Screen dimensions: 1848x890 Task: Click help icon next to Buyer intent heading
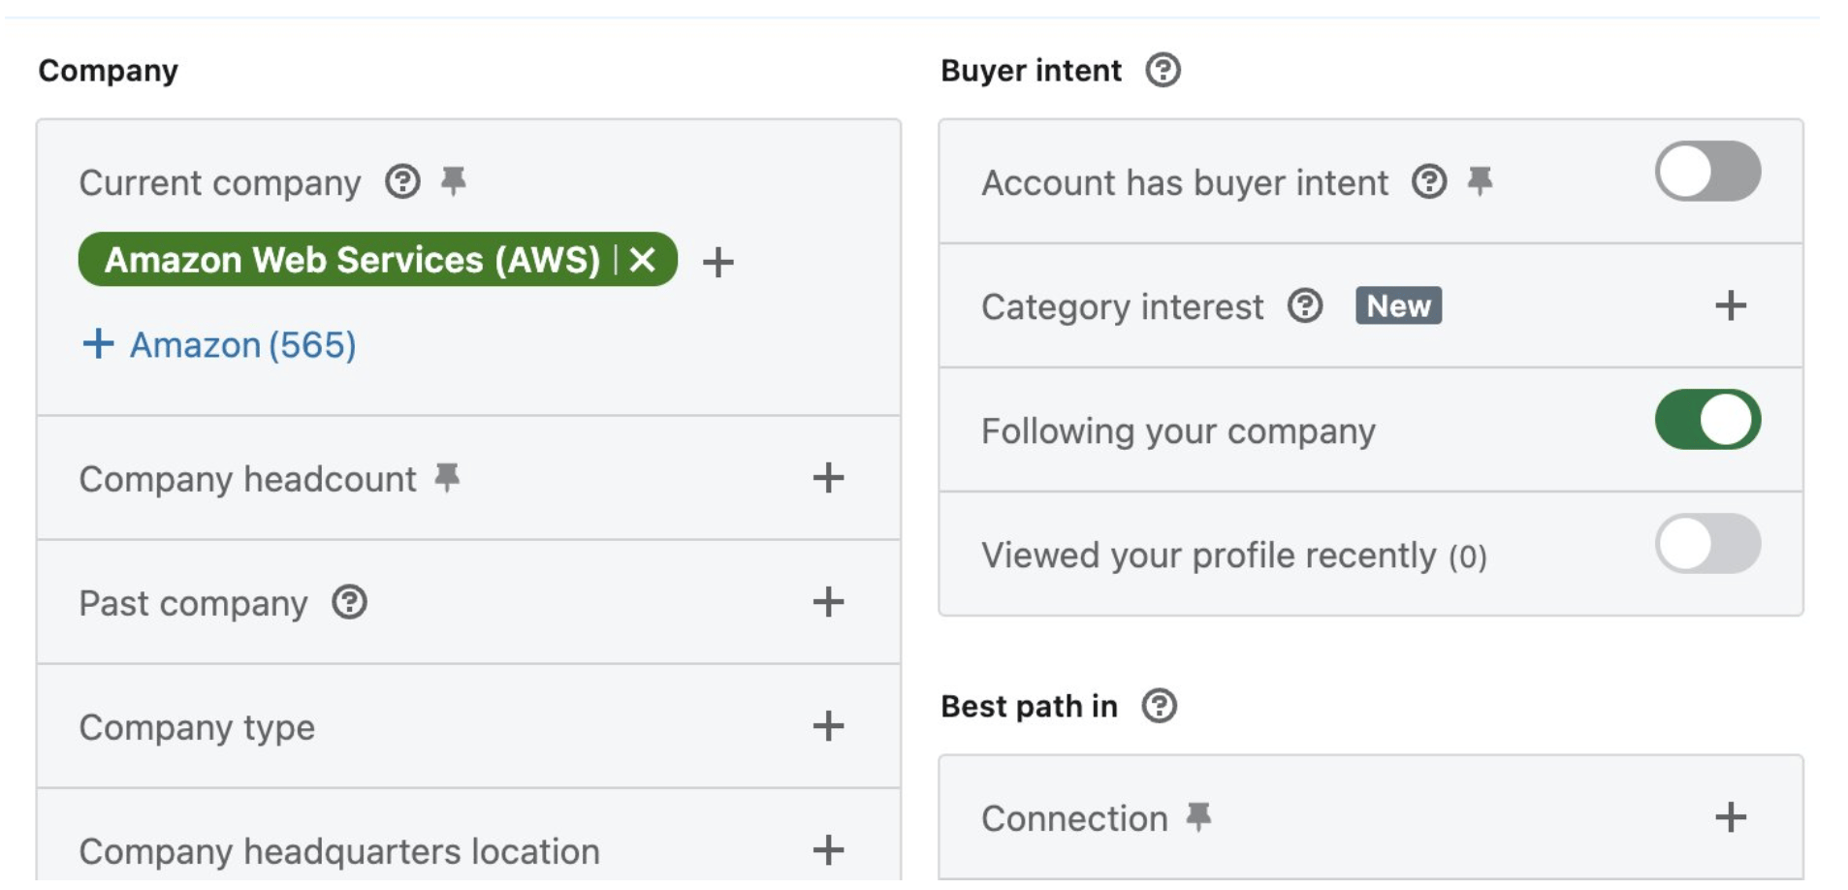[x=1163, y=70]
